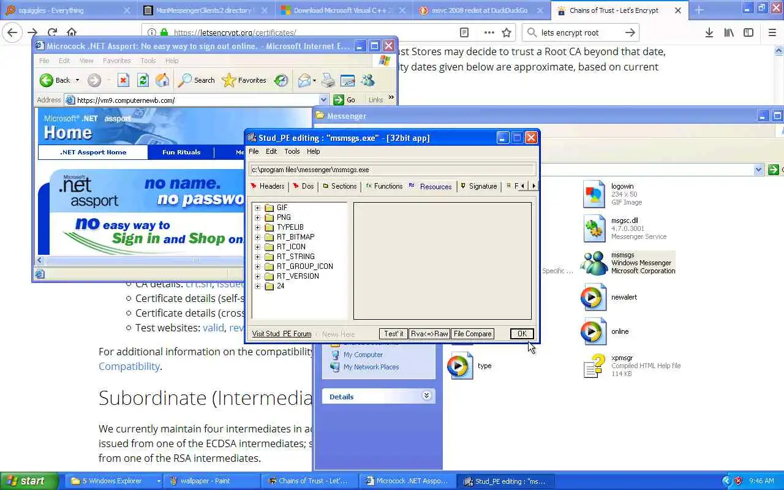Screen dimensions: 784x490
Task: Click Firefox reload button
Action: (x=52, y=33)
